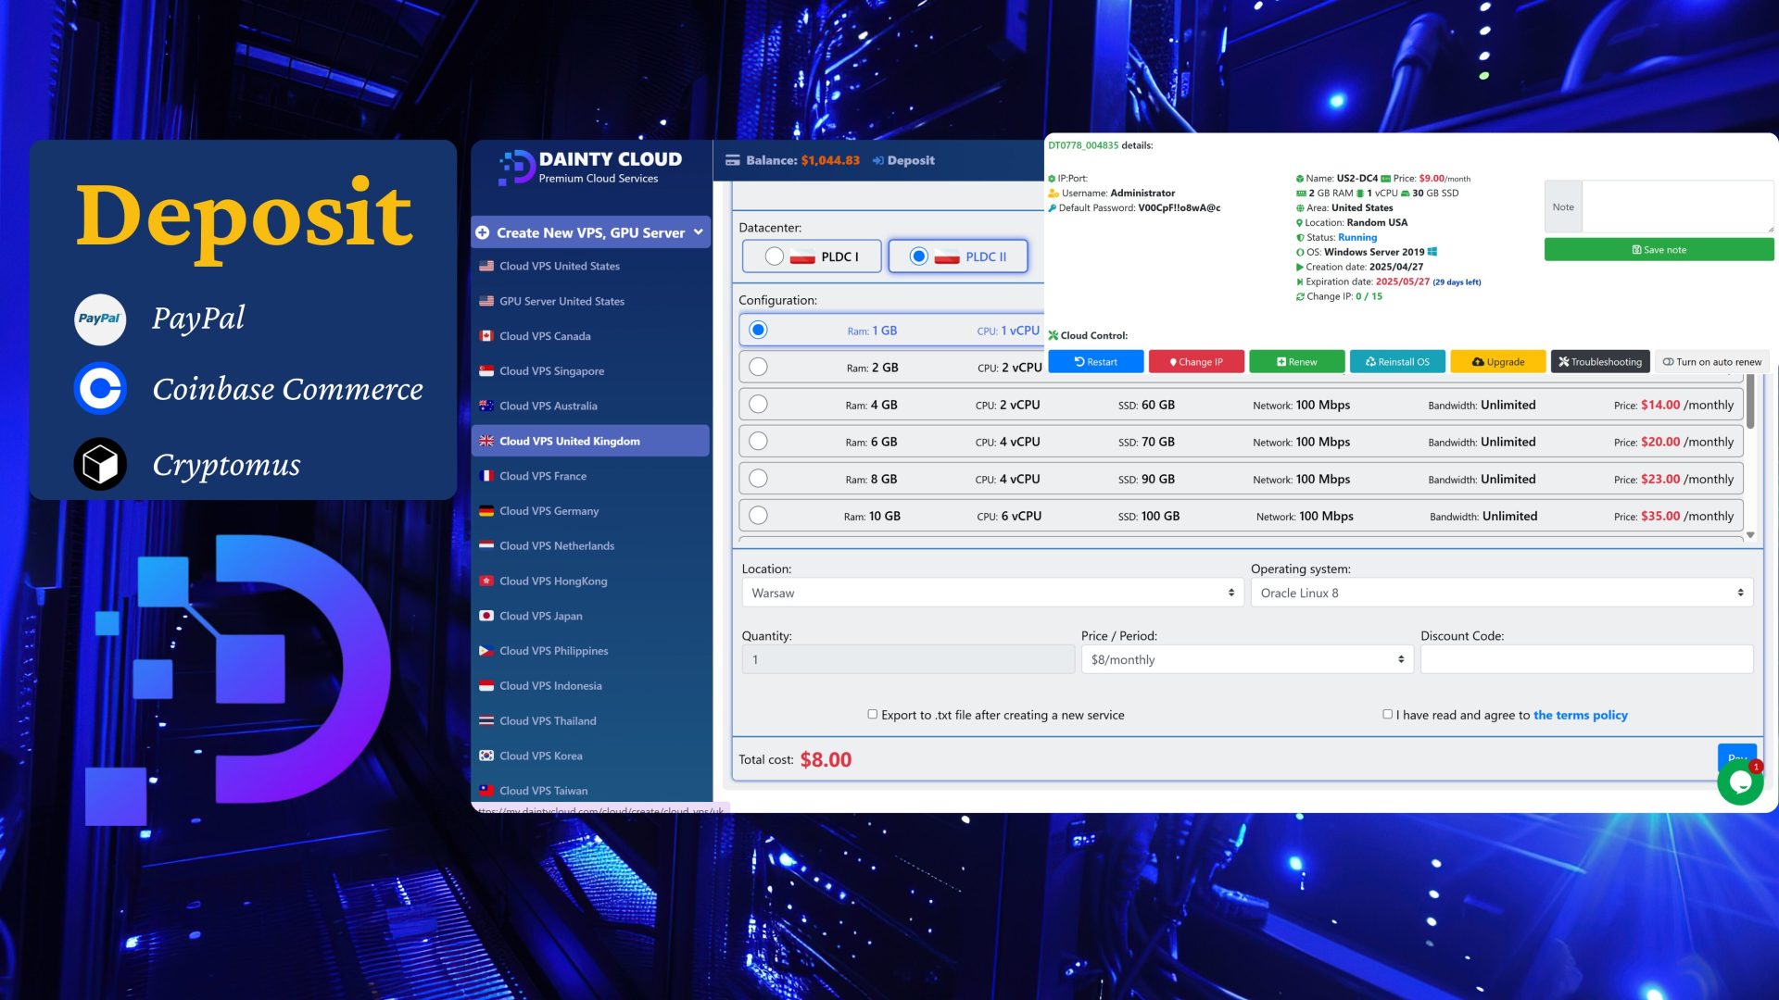Select the PLDC II datacenter radio
The width and height of the screenshot is (1779, 1000).
pyautogui.click(x=918, y=256)
